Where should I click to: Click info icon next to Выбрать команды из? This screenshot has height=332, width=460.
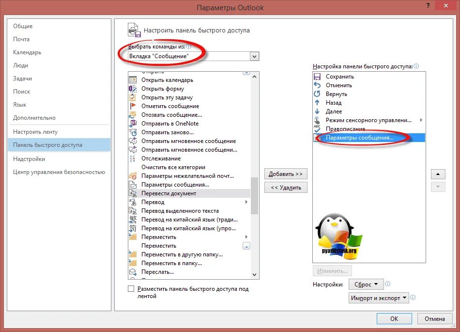pos(189,47)
